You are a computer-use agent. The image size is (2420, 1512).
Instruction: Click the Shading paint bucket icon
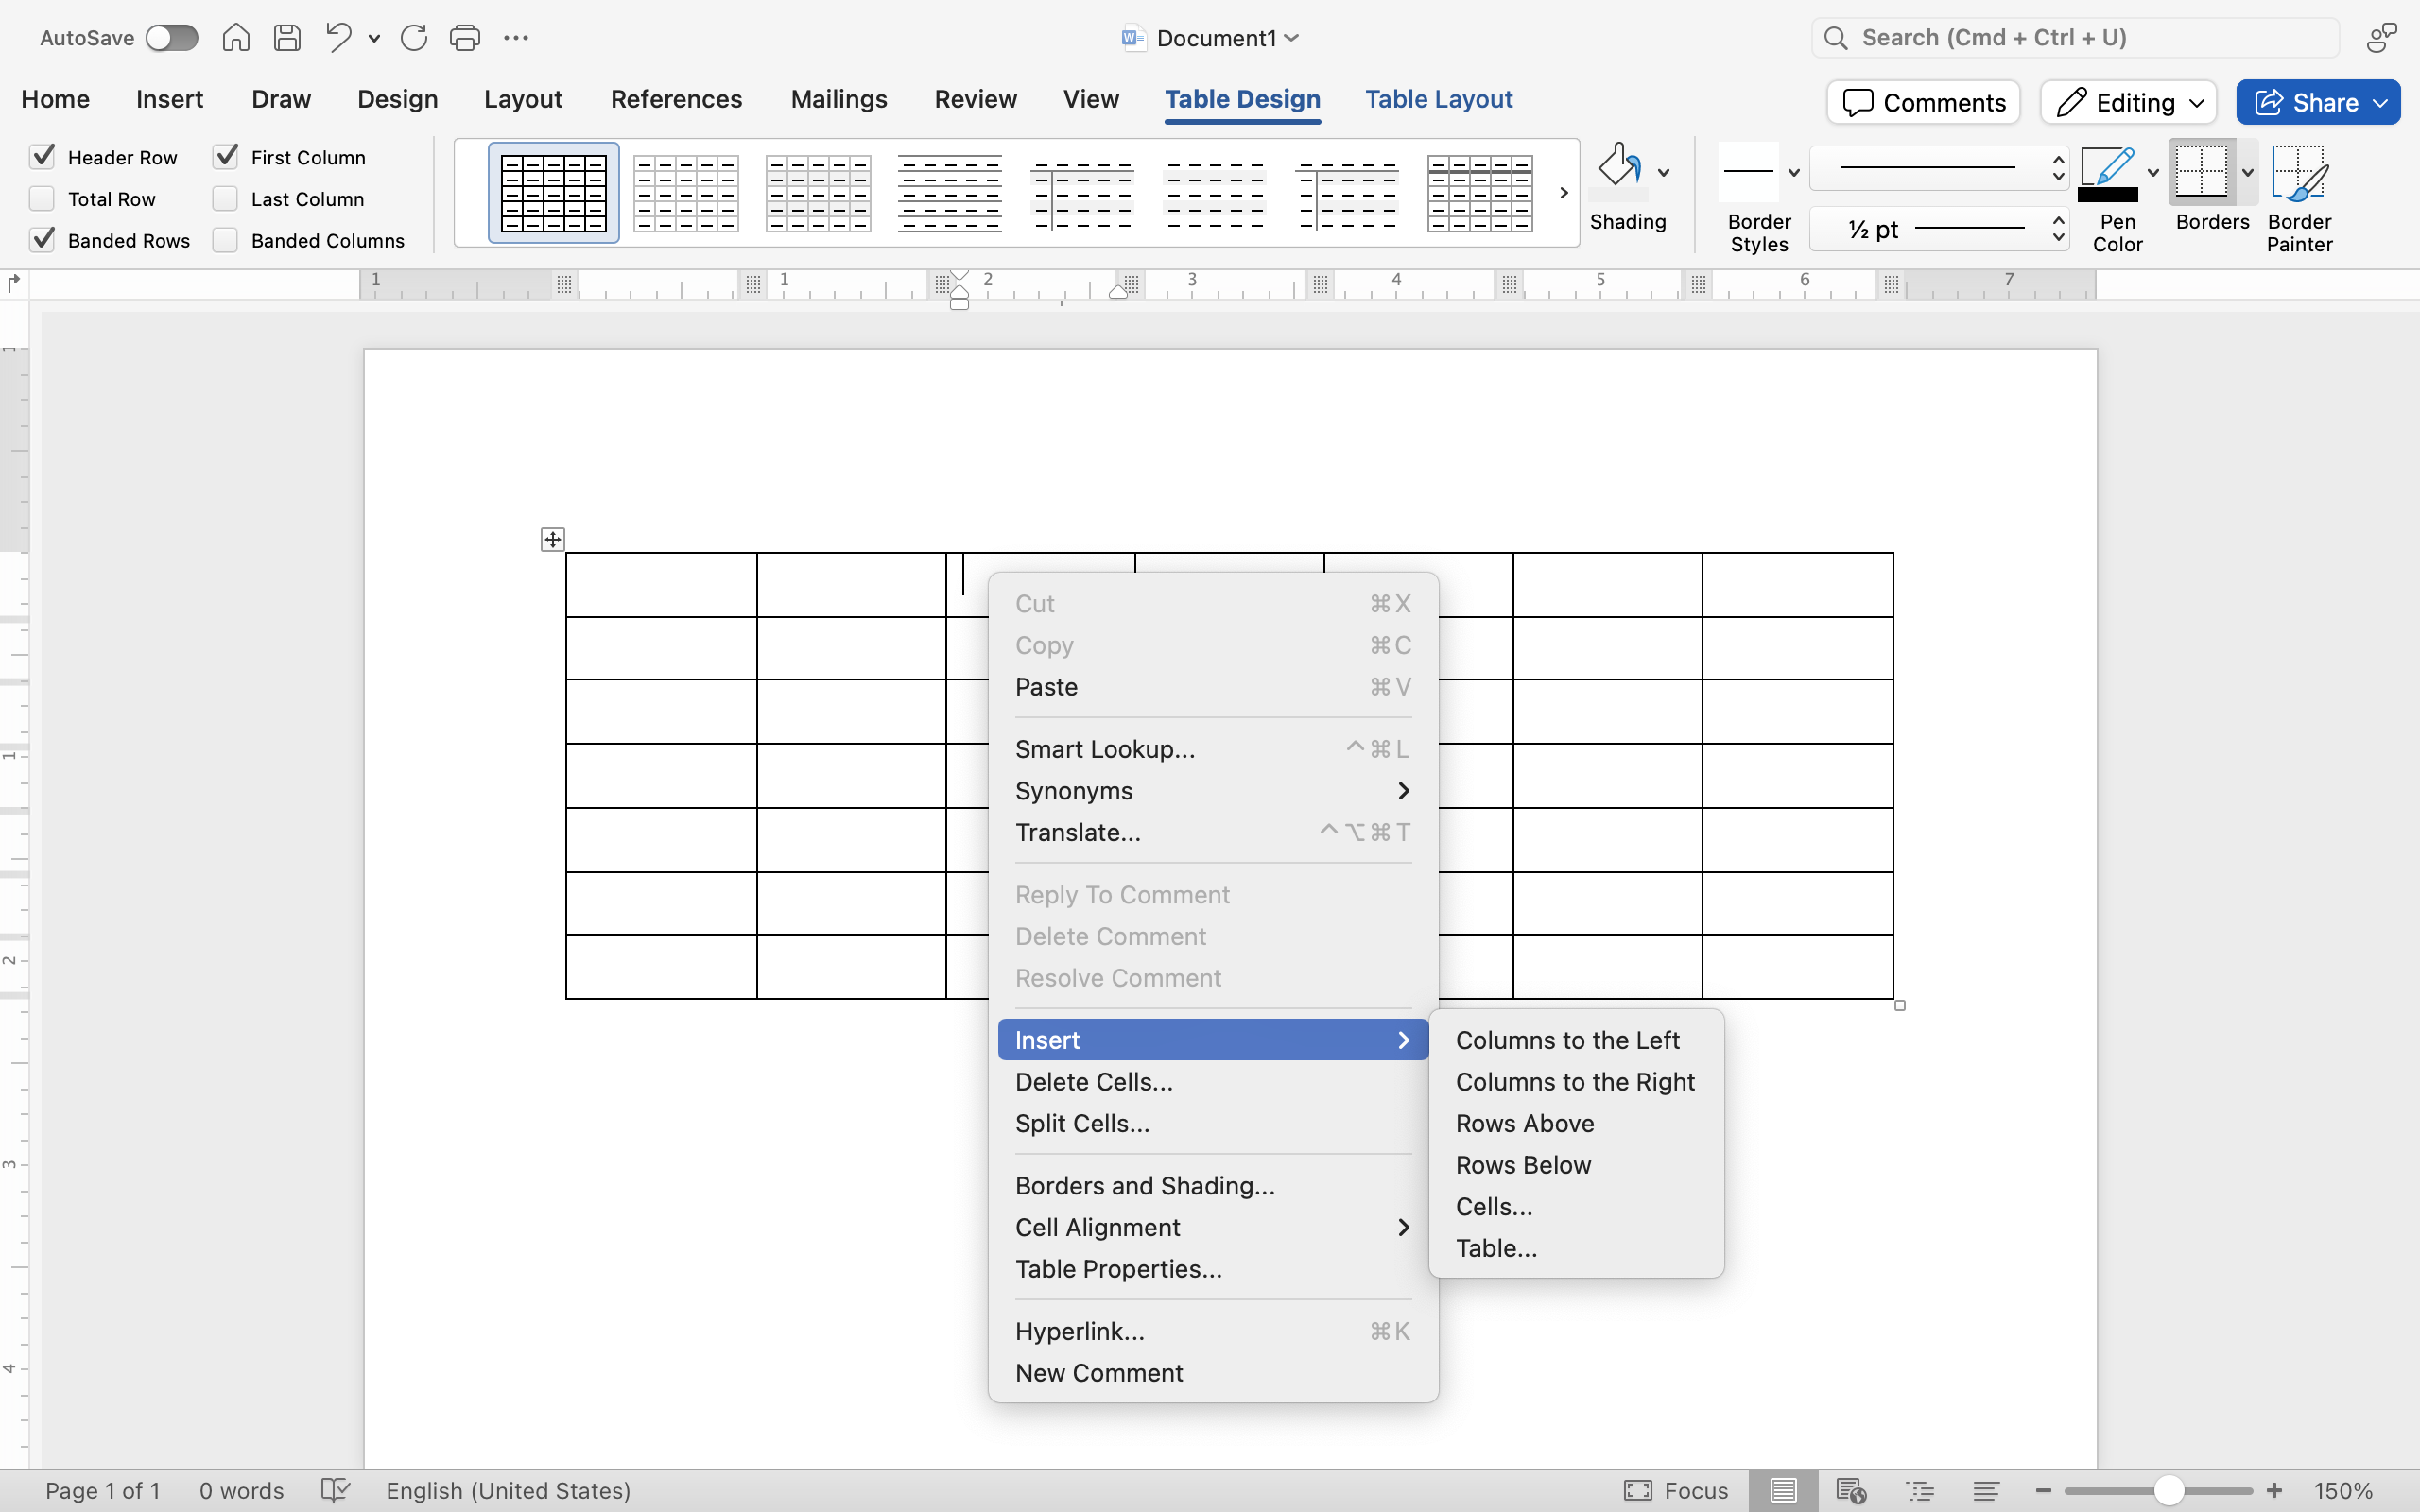tap(1619, 170)
